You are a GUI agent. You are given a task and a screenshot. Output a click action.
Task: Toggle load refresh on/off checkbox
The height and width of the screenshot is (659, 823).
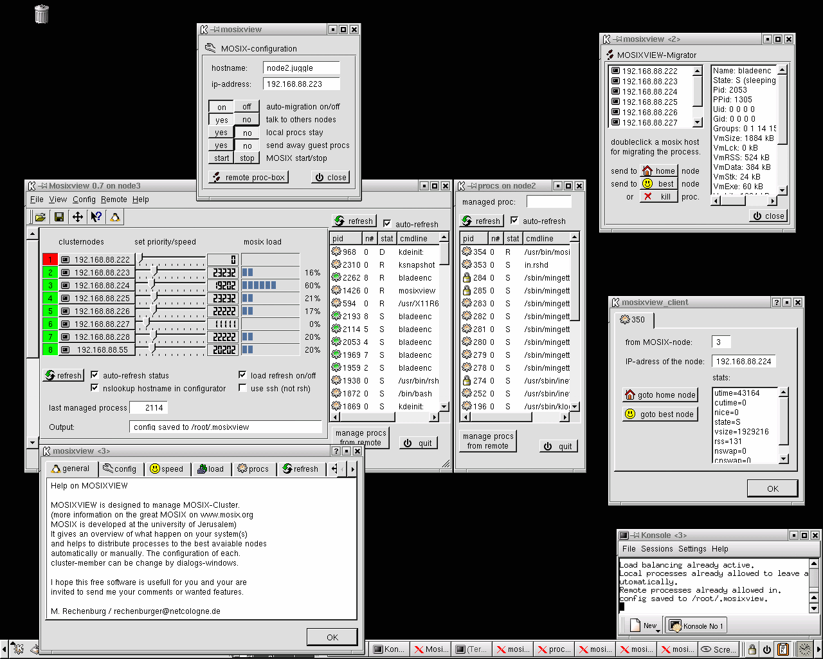pos(242,375)
